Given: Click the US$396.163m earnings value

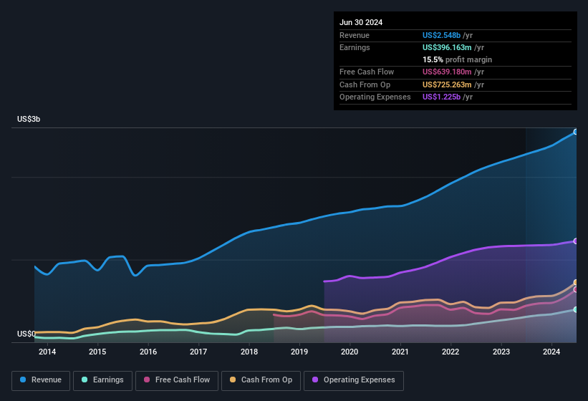Looking at the screenshot, I should (x=447, y=47).
